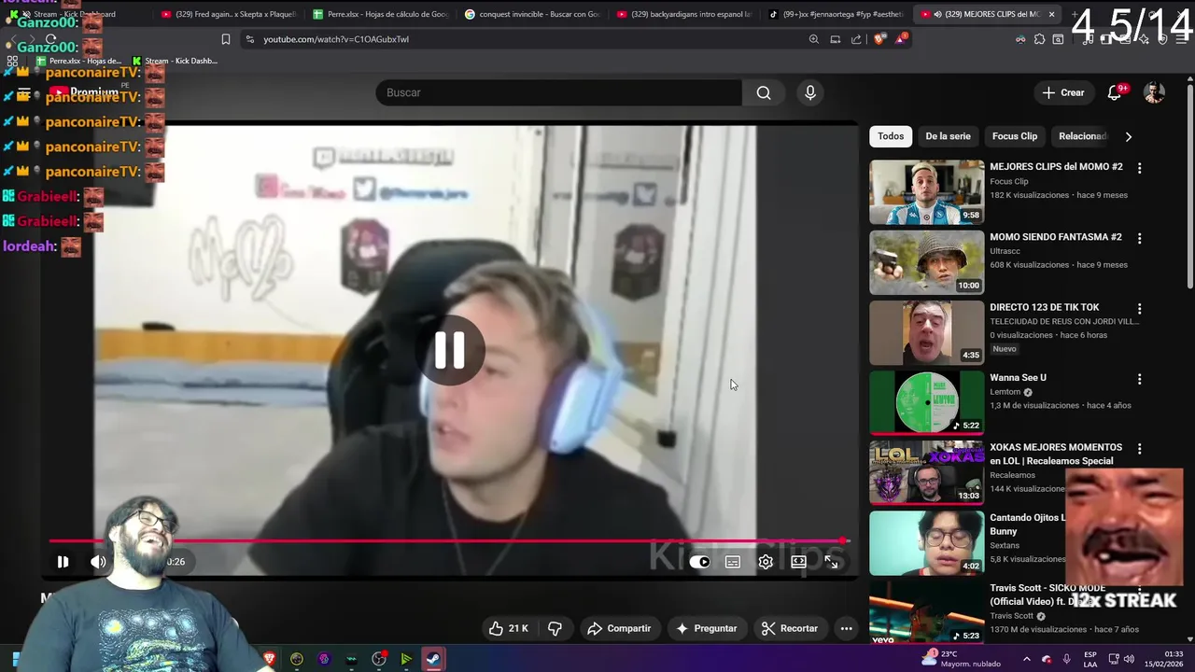Open options for DIRECTO 123 DE TIK TOK
This screenshot has width=1195, height=672.
[x=1139, y=309]
